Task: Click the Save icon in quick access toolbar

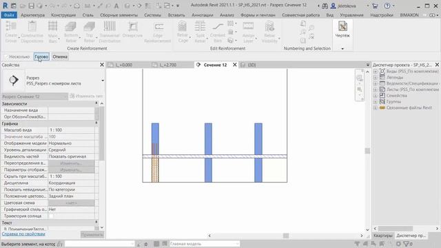Action: coord(31,6)
